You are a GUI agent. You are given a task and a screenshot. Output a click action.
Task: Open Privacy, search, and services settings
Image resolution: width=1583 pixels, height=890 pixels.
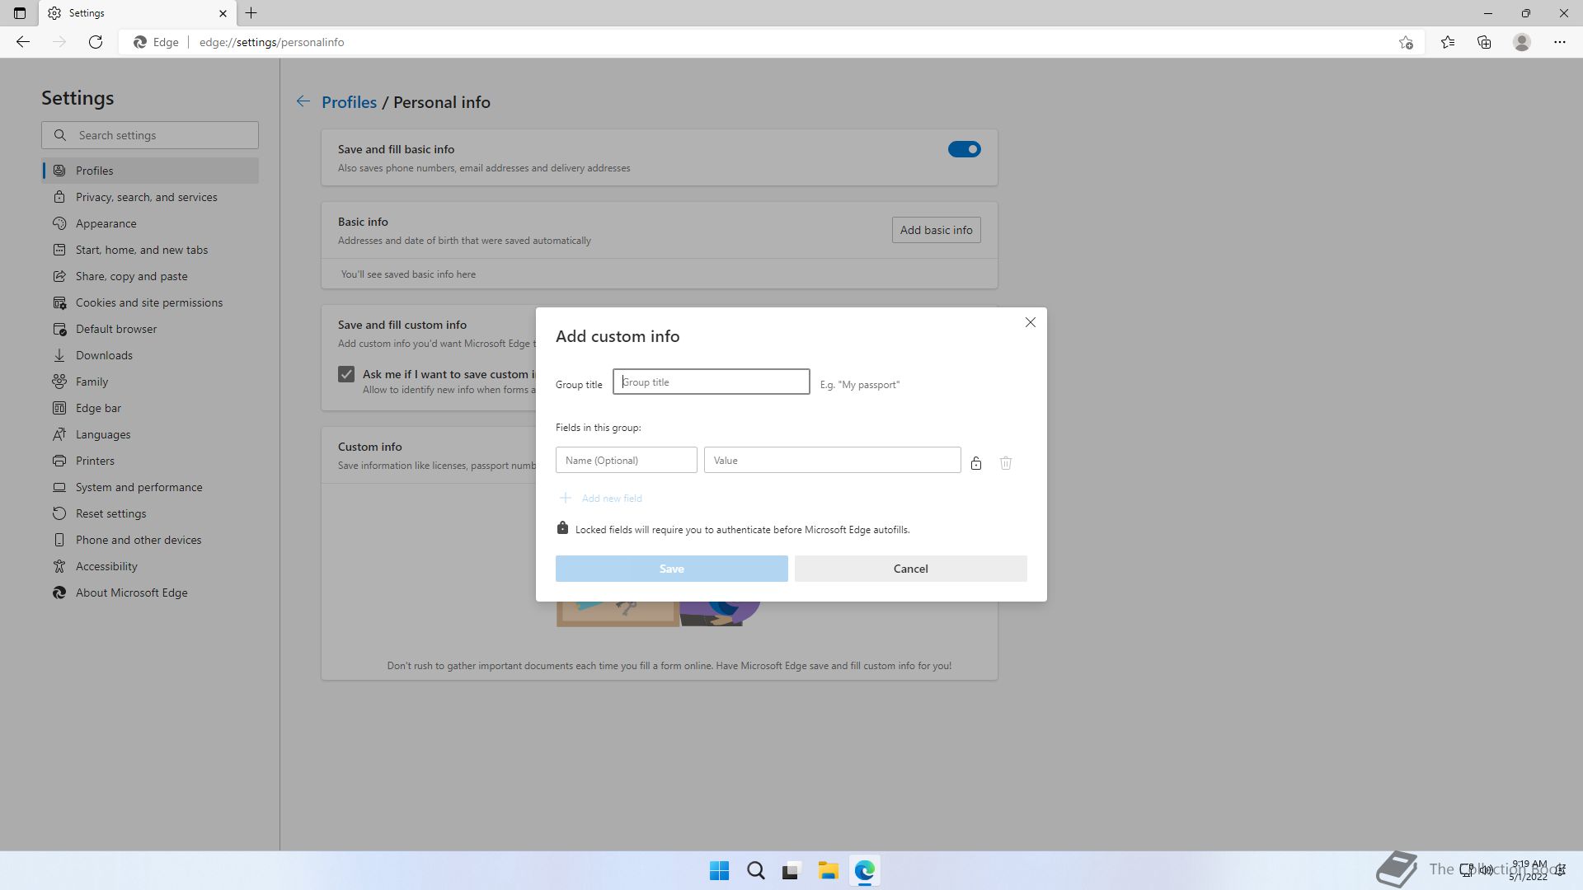146,197
